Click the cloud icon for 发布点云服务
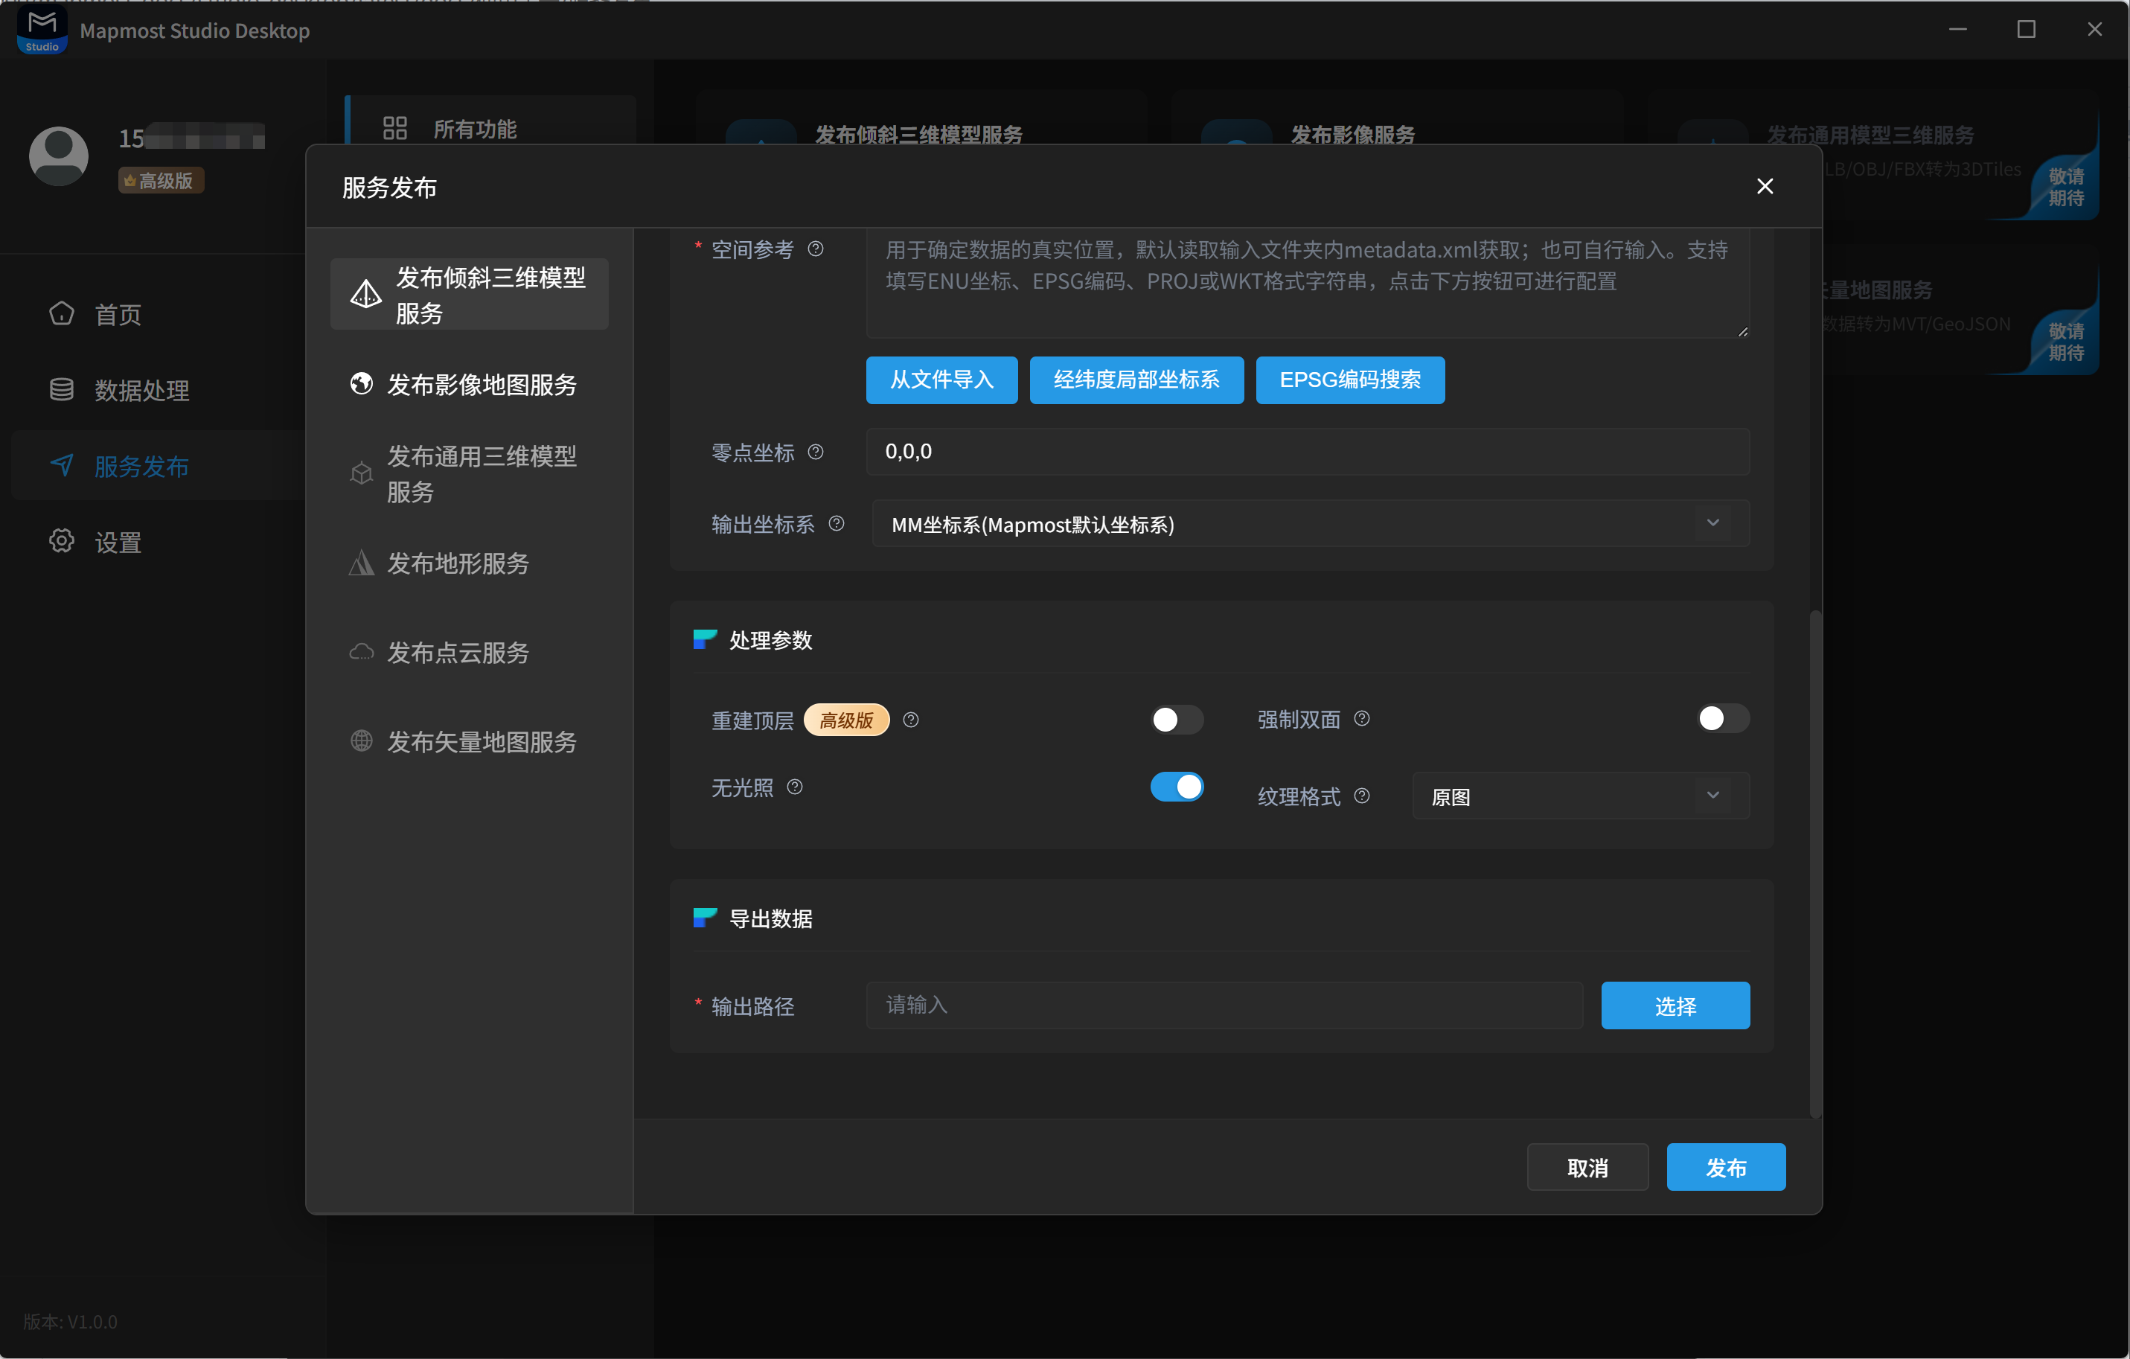The height and width of the screenshot is (1359, 2130). pyautogui.click(x=361, y=652)
